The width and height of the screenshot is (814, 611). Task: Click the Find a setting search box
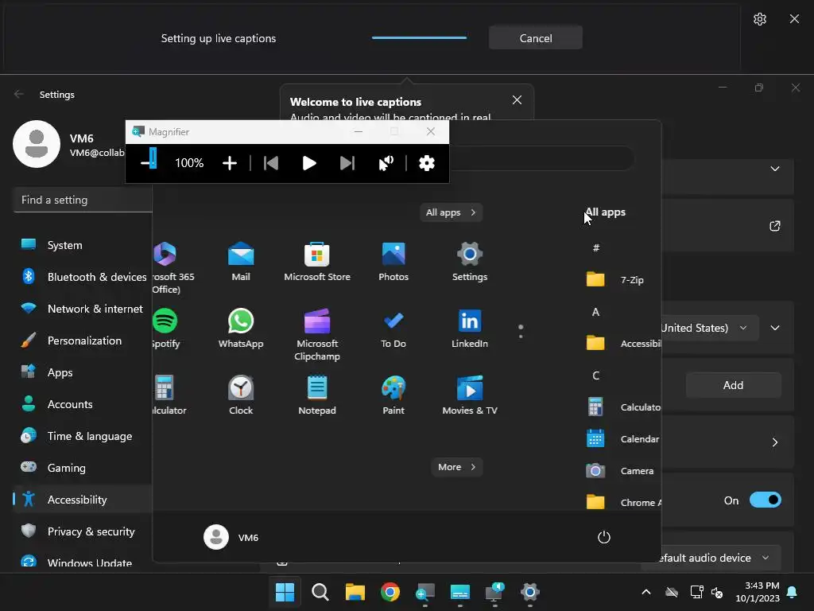click(83, 200)
